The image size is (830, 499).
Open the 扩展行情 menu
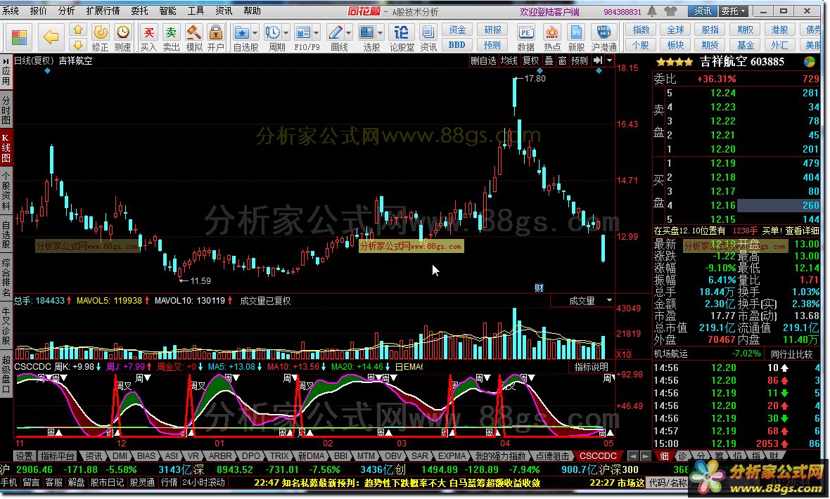103,11
